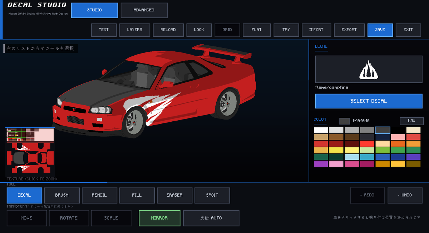This screenshot has height=233, width=429.
Task: Choose the ROTATE transform
Action: pos(69,218)
